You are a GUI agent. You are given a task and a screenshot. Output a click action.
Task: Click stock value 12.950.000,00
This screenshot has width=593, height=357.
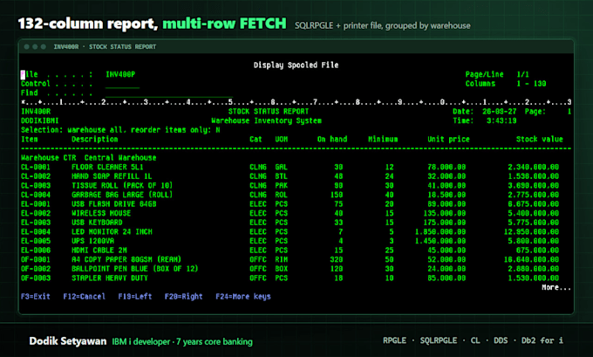pos(531,231)
